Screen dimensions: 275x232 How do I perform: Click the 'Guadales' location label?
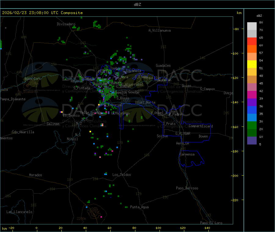[x=163, y=66]
